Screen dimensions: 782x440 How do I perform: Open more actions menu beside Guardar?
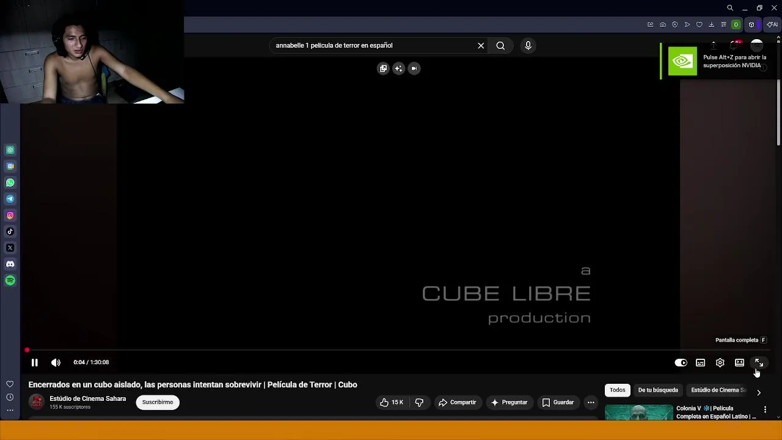591,402
